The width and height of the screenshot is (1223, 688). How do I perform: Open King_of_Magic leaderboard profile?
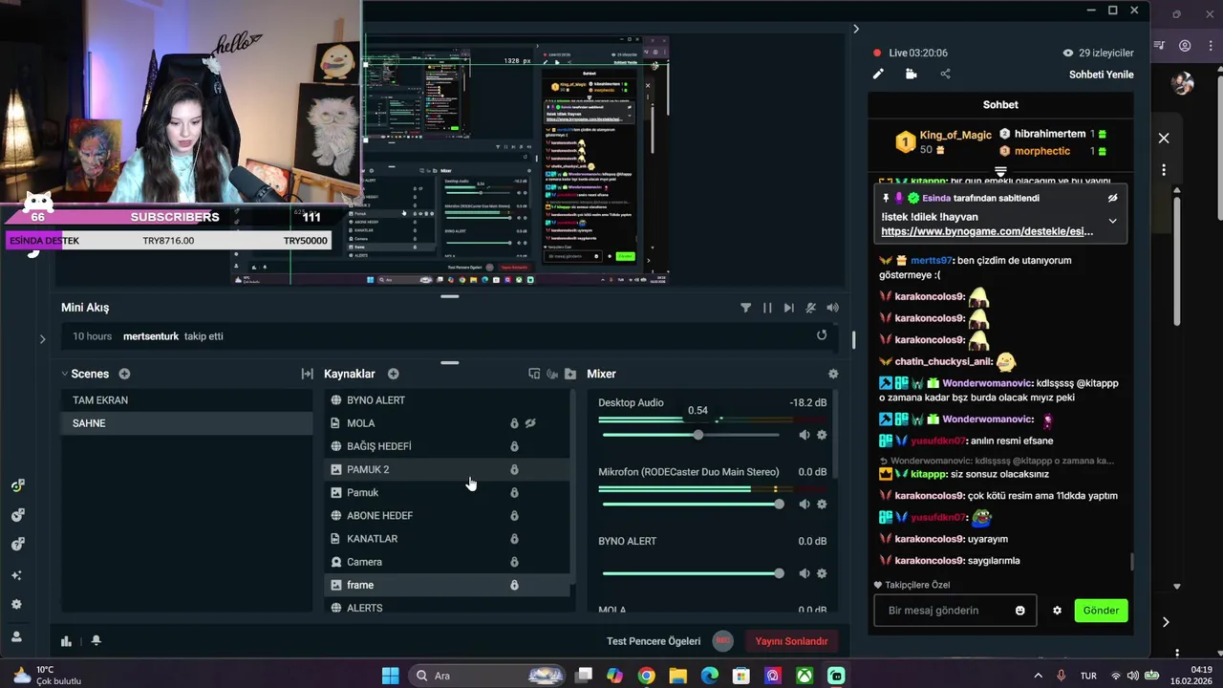click(x=955, y=135)
